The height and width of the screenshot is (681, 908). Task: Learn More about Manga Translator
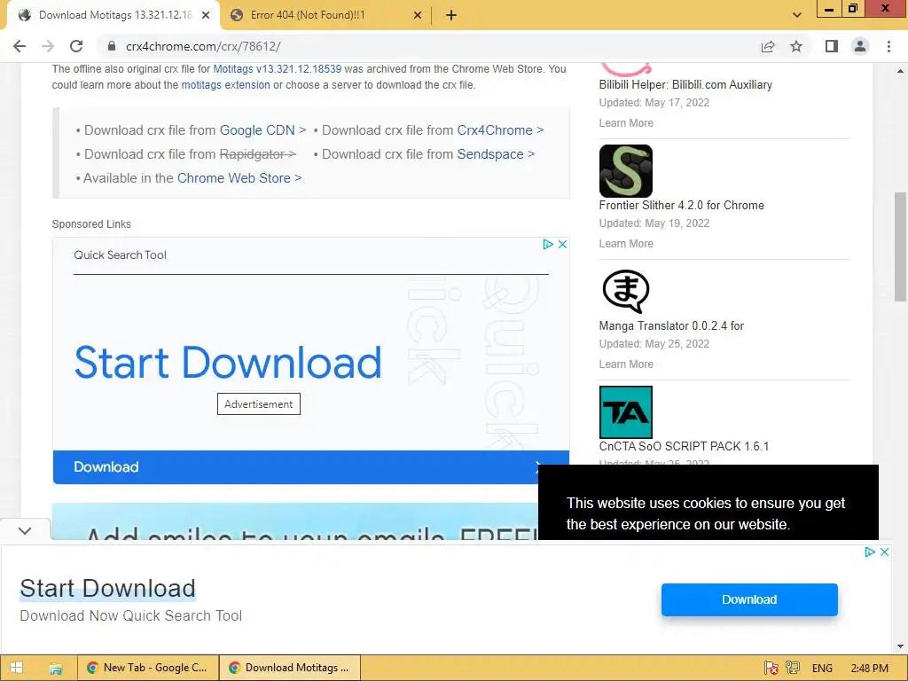626,364
